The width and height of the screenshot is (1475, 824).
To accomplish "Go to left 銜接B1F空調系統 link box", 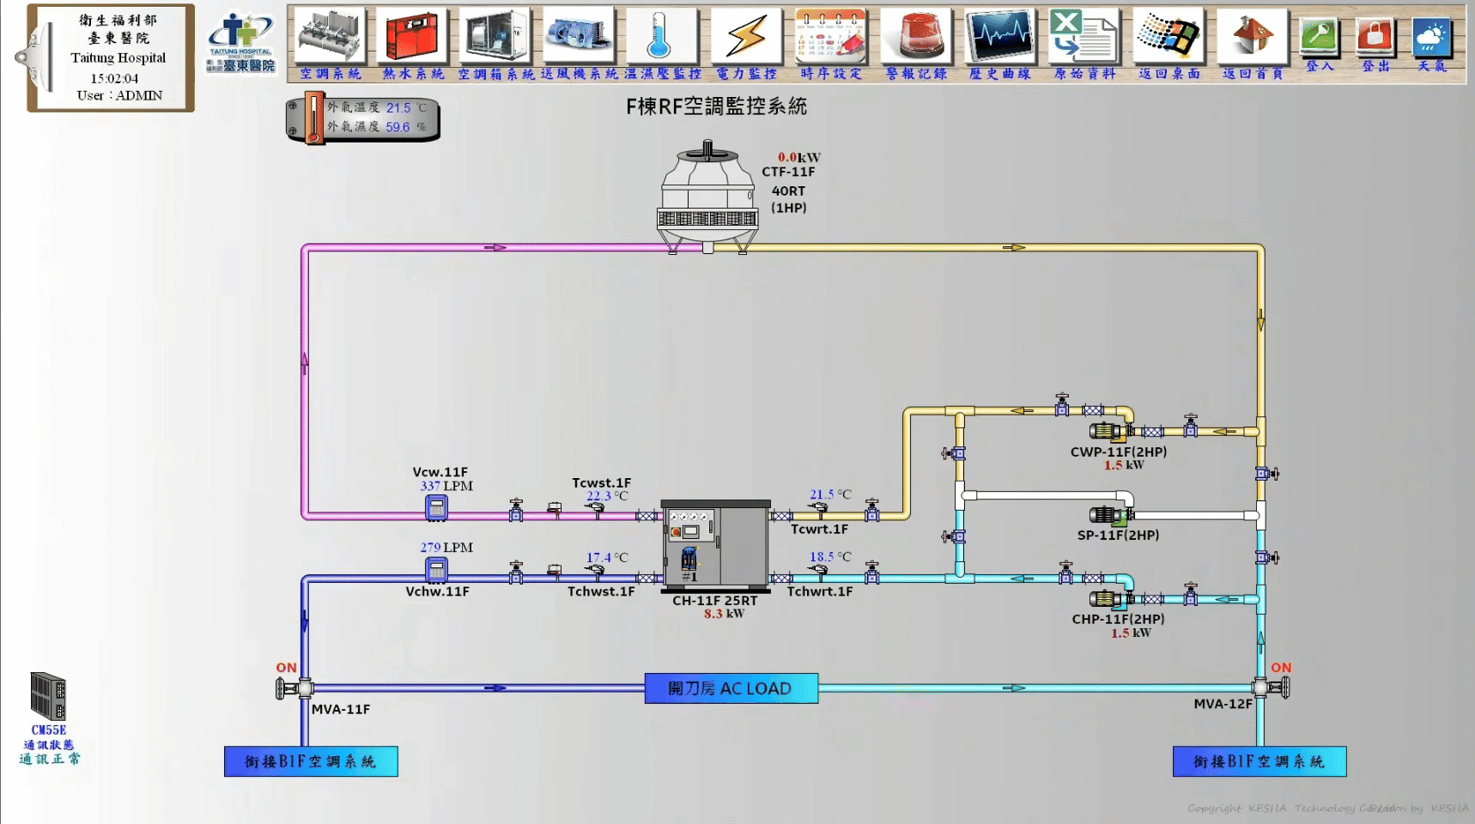I will click(x=311, y=761).
